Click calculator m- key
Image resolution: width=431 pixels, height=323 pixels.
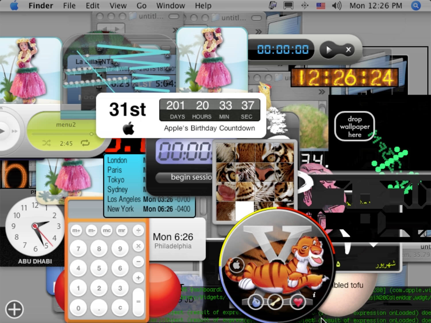[91, 230]
